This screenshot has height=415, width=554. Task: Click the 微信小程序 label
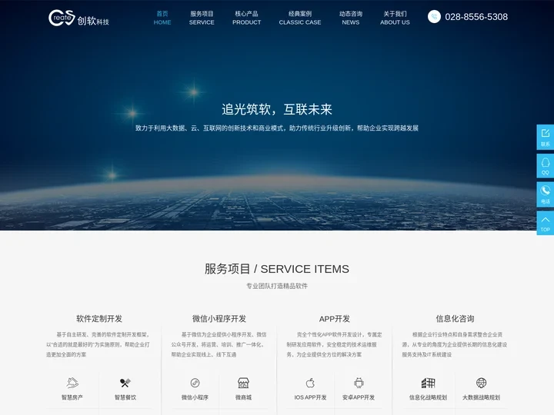(195, 397)
